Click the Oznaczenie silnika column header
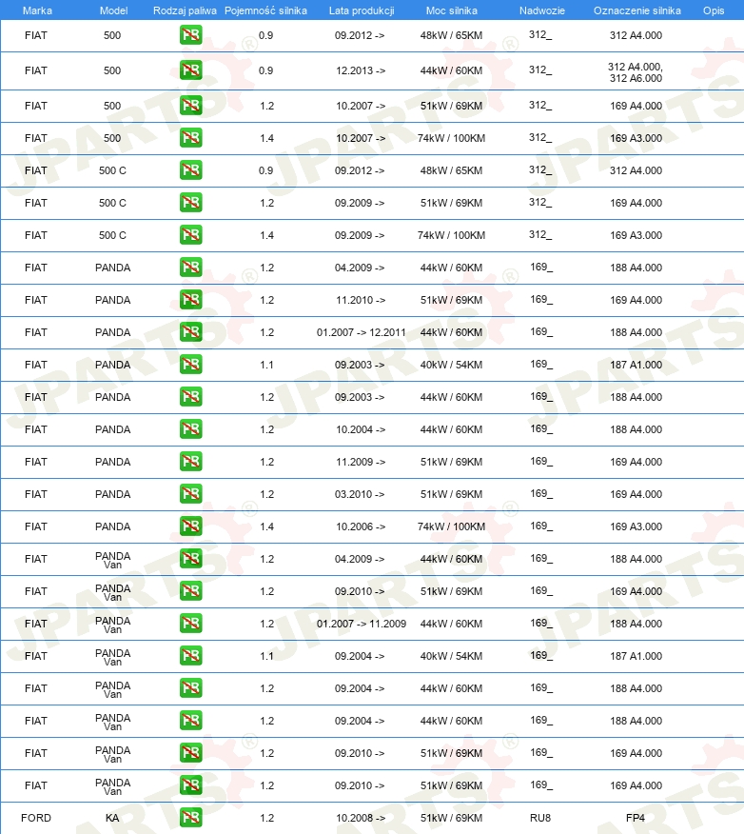This screenshot has height=834, width=744. (x=637, y=10)
